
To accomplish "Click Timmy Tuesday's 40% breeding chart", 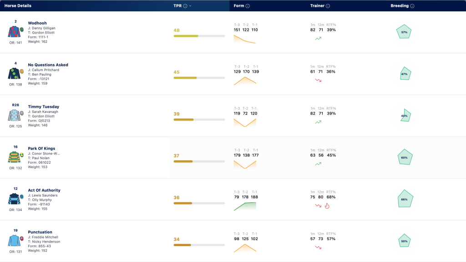I will [x=405, y=116].
